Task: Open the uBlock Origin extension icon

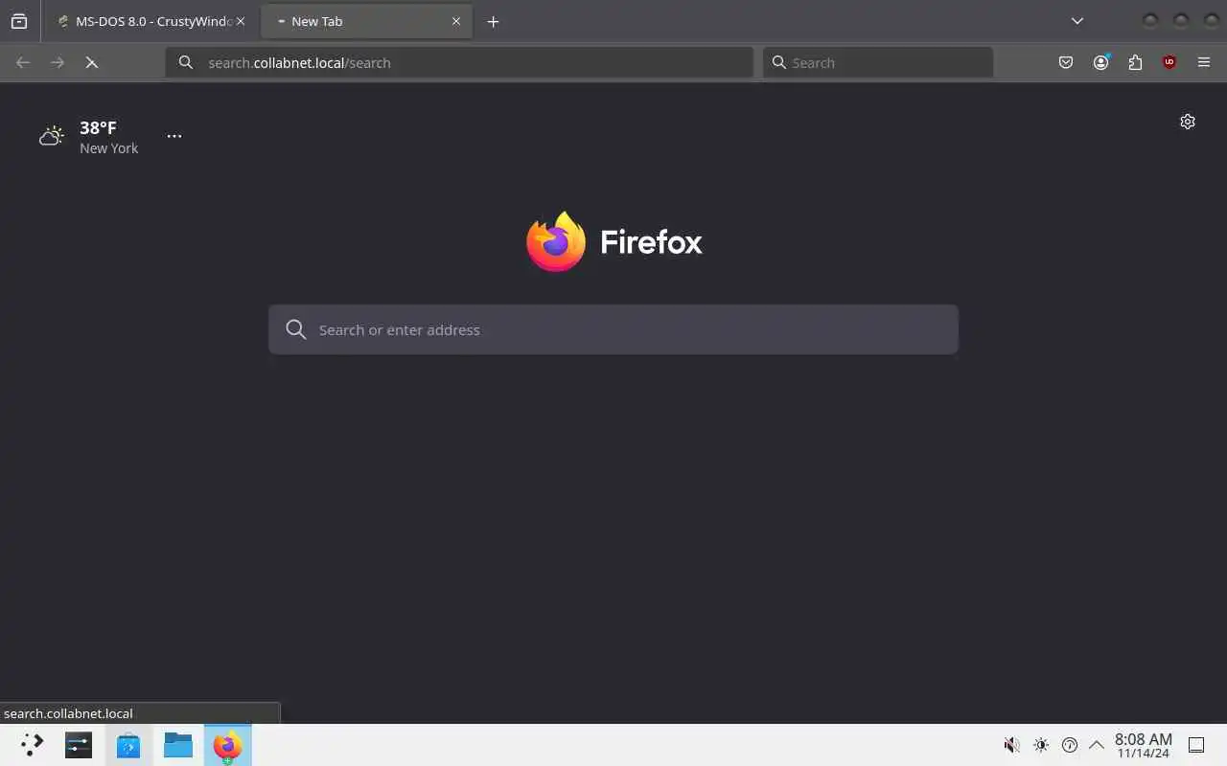Action: point(1169,62)
